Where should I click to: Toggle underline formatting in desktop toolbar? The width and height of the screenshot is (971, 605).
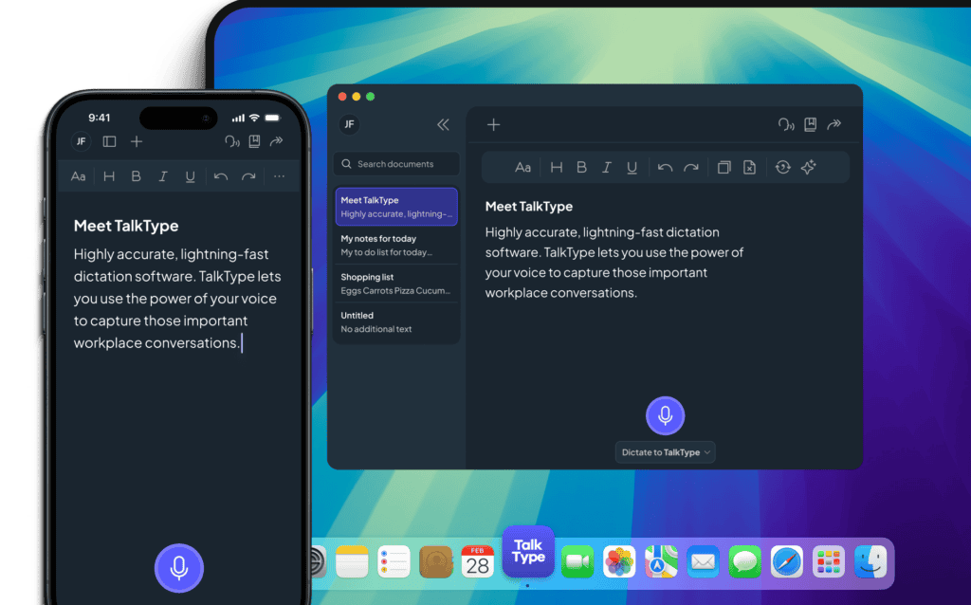click(632, 168)
